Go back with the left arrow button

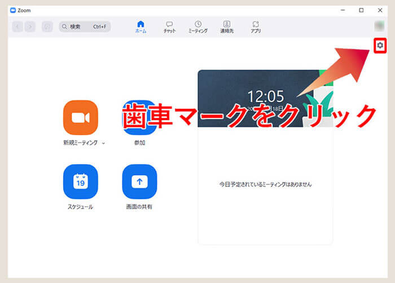(x=17, y=26)
